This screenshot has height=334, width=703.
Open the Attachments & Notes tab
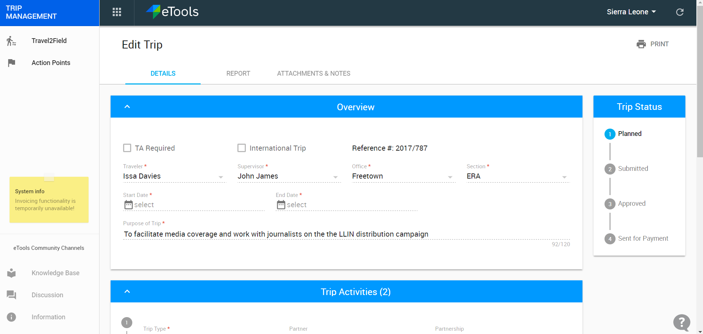point(313,73)
